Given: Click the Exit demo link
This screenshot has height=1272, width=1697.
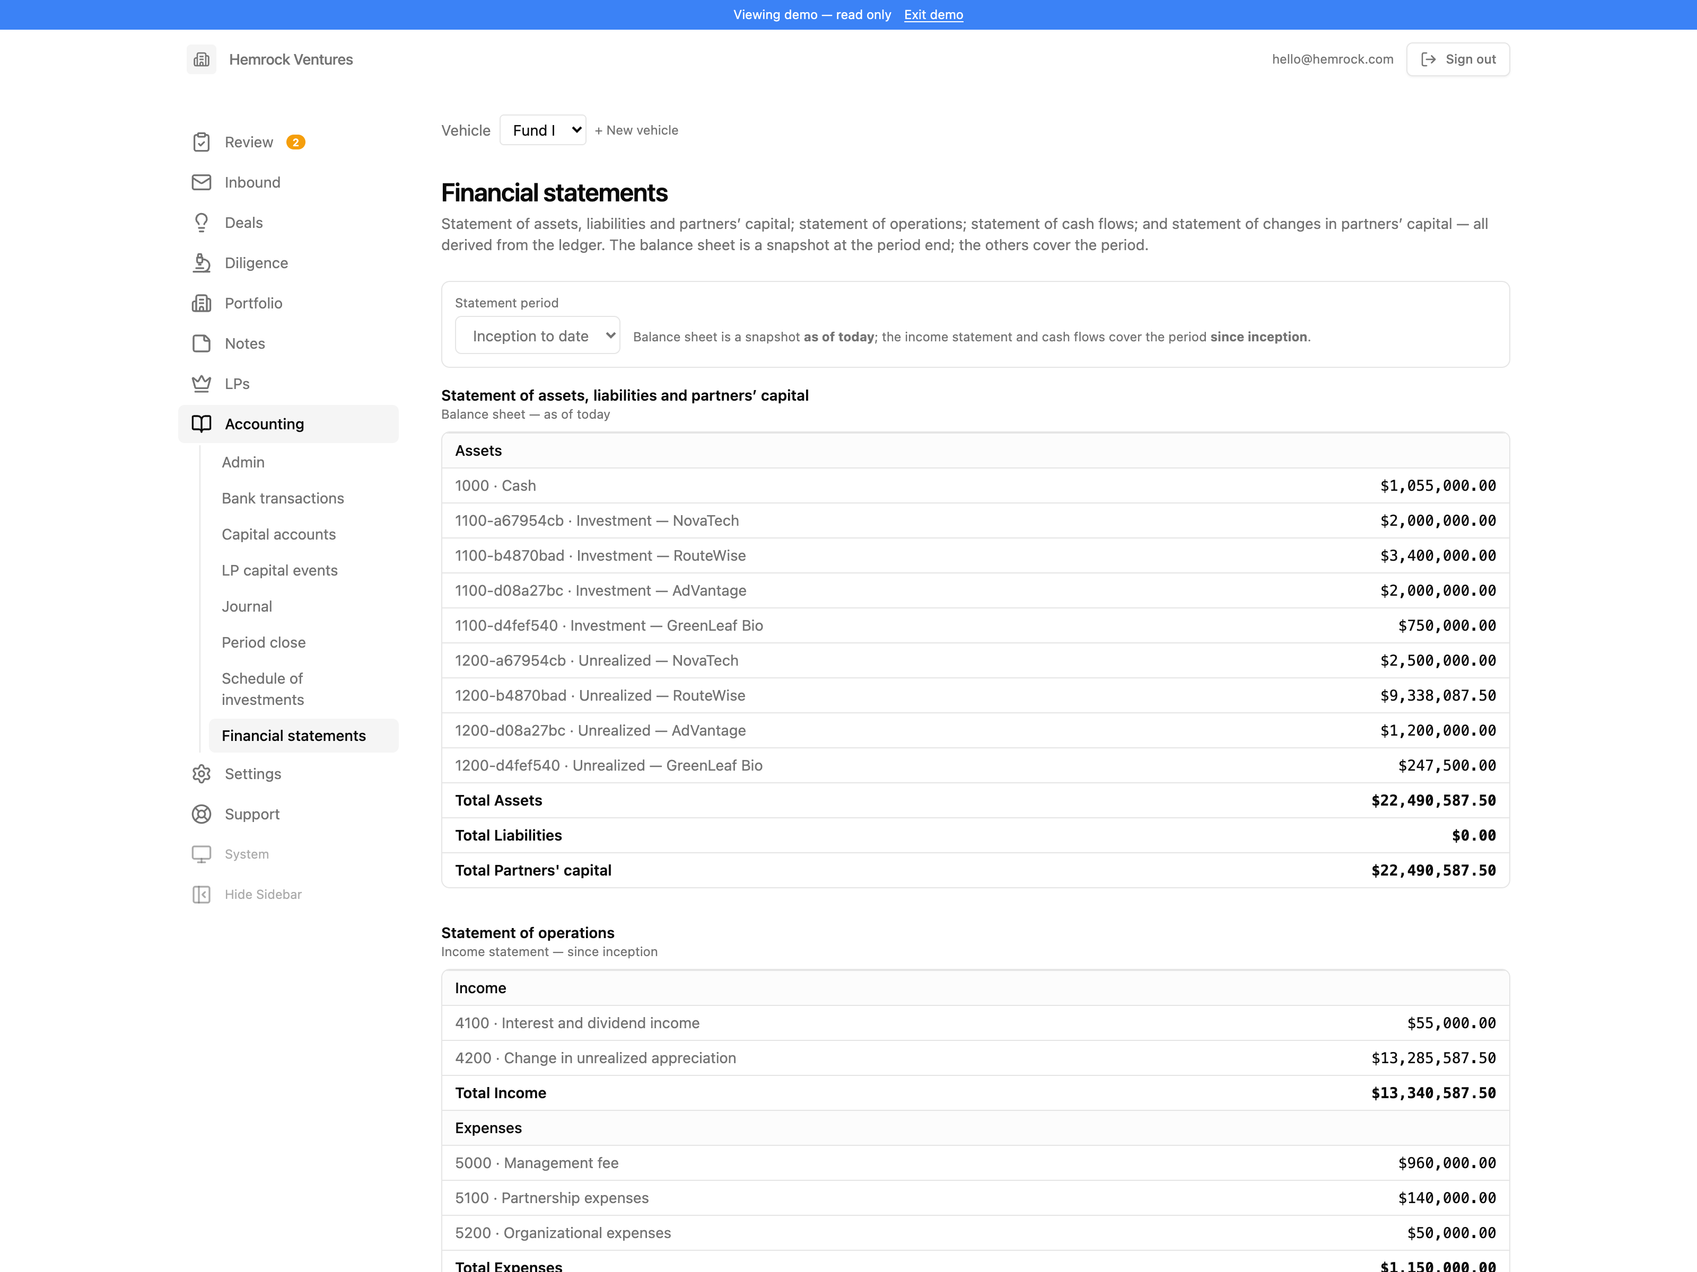Looking at the screenshot, I should click(x=934, y=14).
